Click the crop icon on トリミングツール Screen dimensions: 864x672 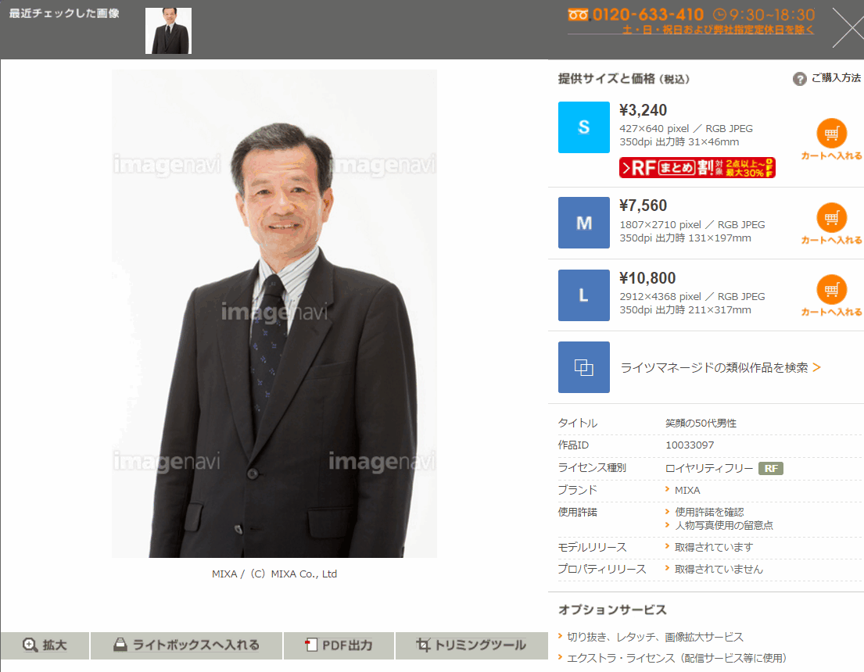(x=423, y=645)
